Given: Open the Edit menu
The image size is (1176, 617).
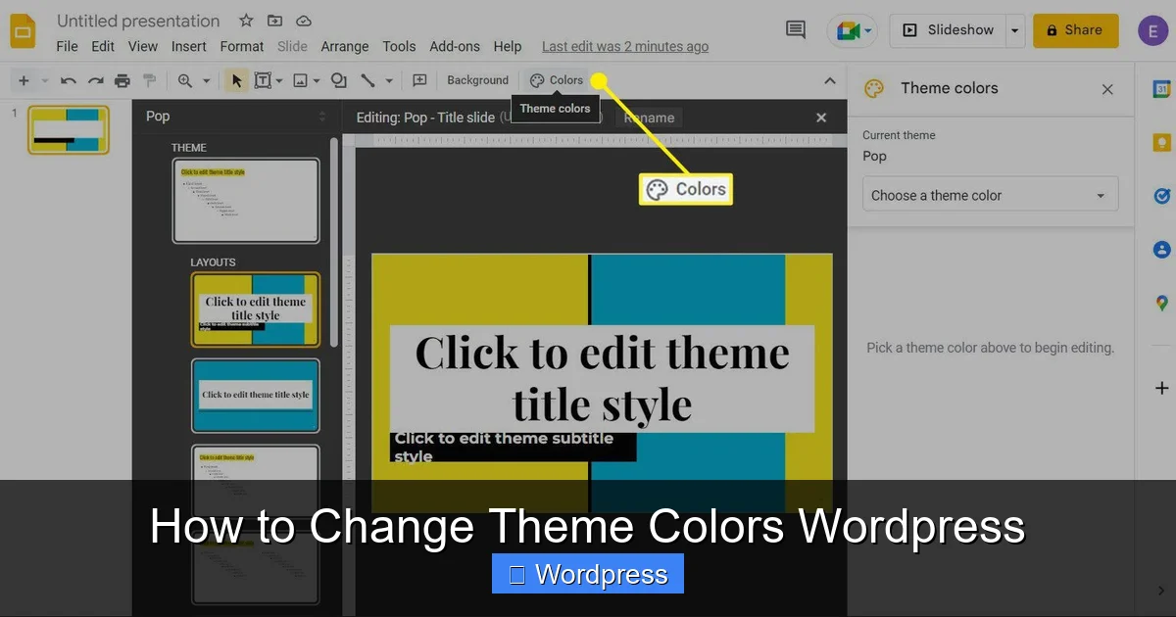Looking at the screenshot, I should (x=103, y=46).
